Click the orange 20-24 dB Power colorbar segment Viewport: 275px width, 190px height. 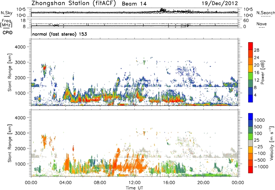[x=251, y=61]
